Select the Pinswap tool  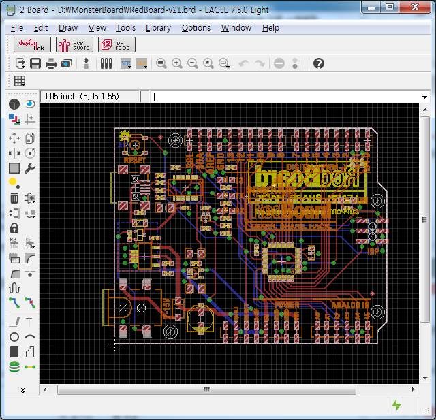(x=14, y=213)
